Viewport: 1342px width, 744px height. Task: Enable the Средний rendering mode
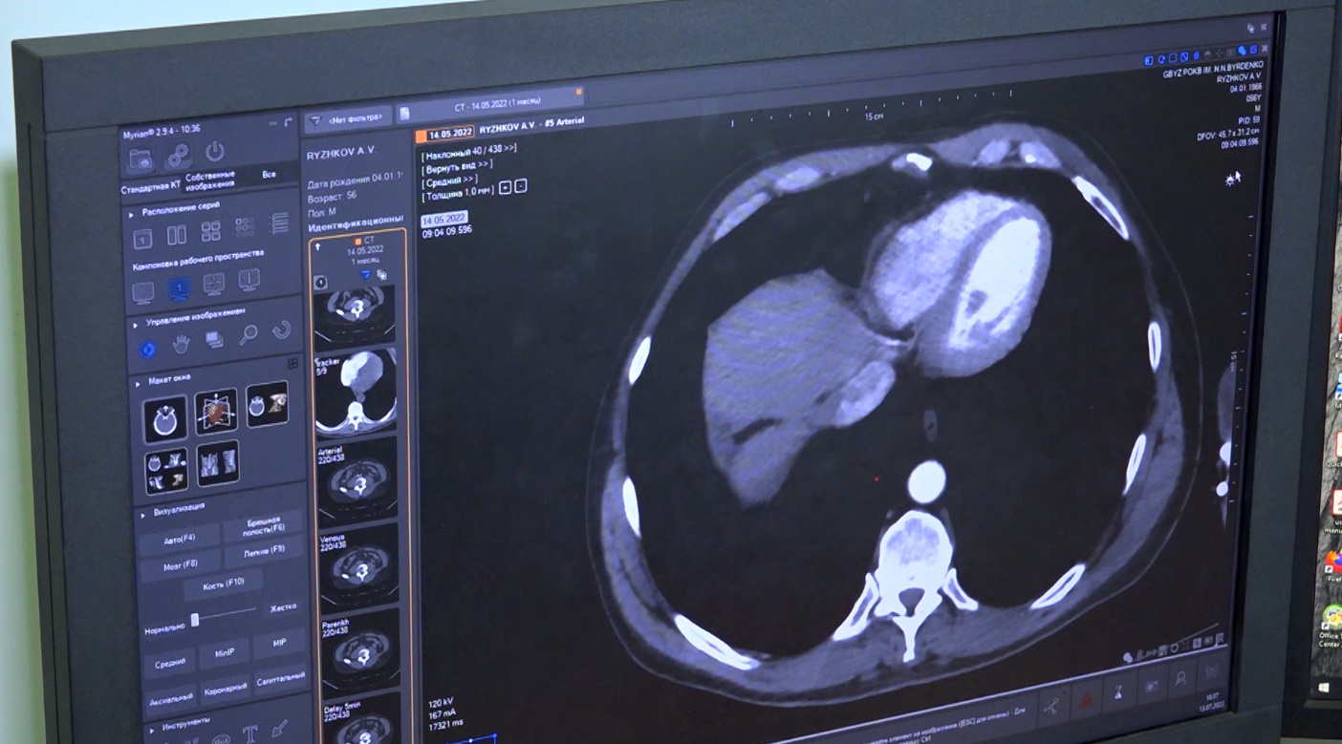click(170, 662)
